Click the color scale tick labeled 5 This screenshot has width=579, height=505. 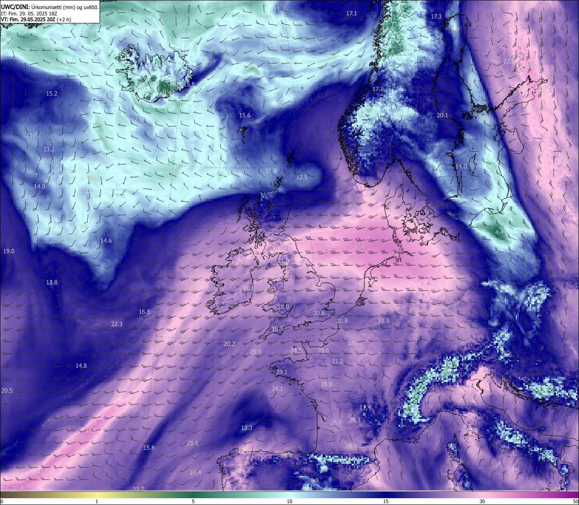[193, 501]
